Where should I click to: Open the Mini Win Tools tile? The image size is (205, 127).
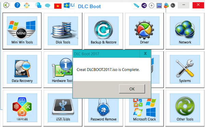coord(22,31)
